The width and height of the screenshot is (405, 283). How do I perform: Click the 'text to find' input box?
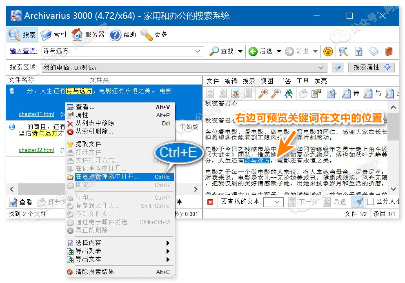point(273,202)
